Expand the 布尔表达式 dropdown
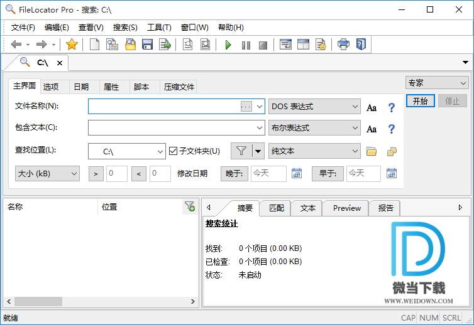474x325 pixels. tap(314, 128)
